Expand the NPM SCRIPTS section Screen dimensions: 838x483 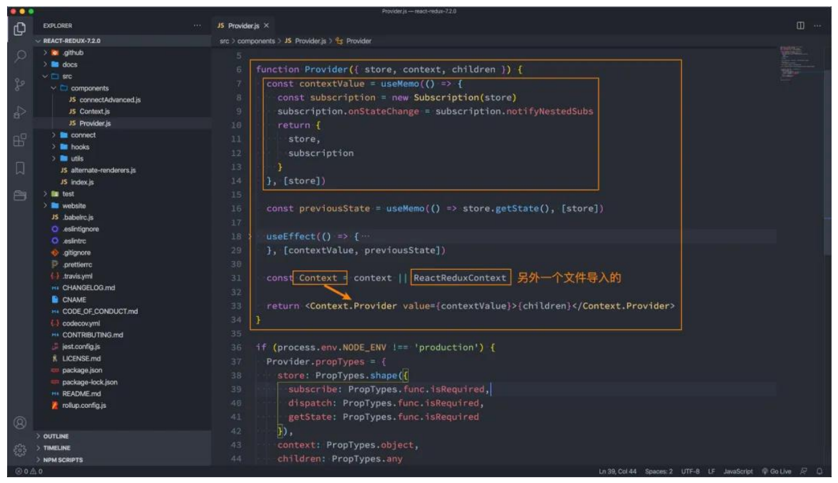(x=123, y=460)
